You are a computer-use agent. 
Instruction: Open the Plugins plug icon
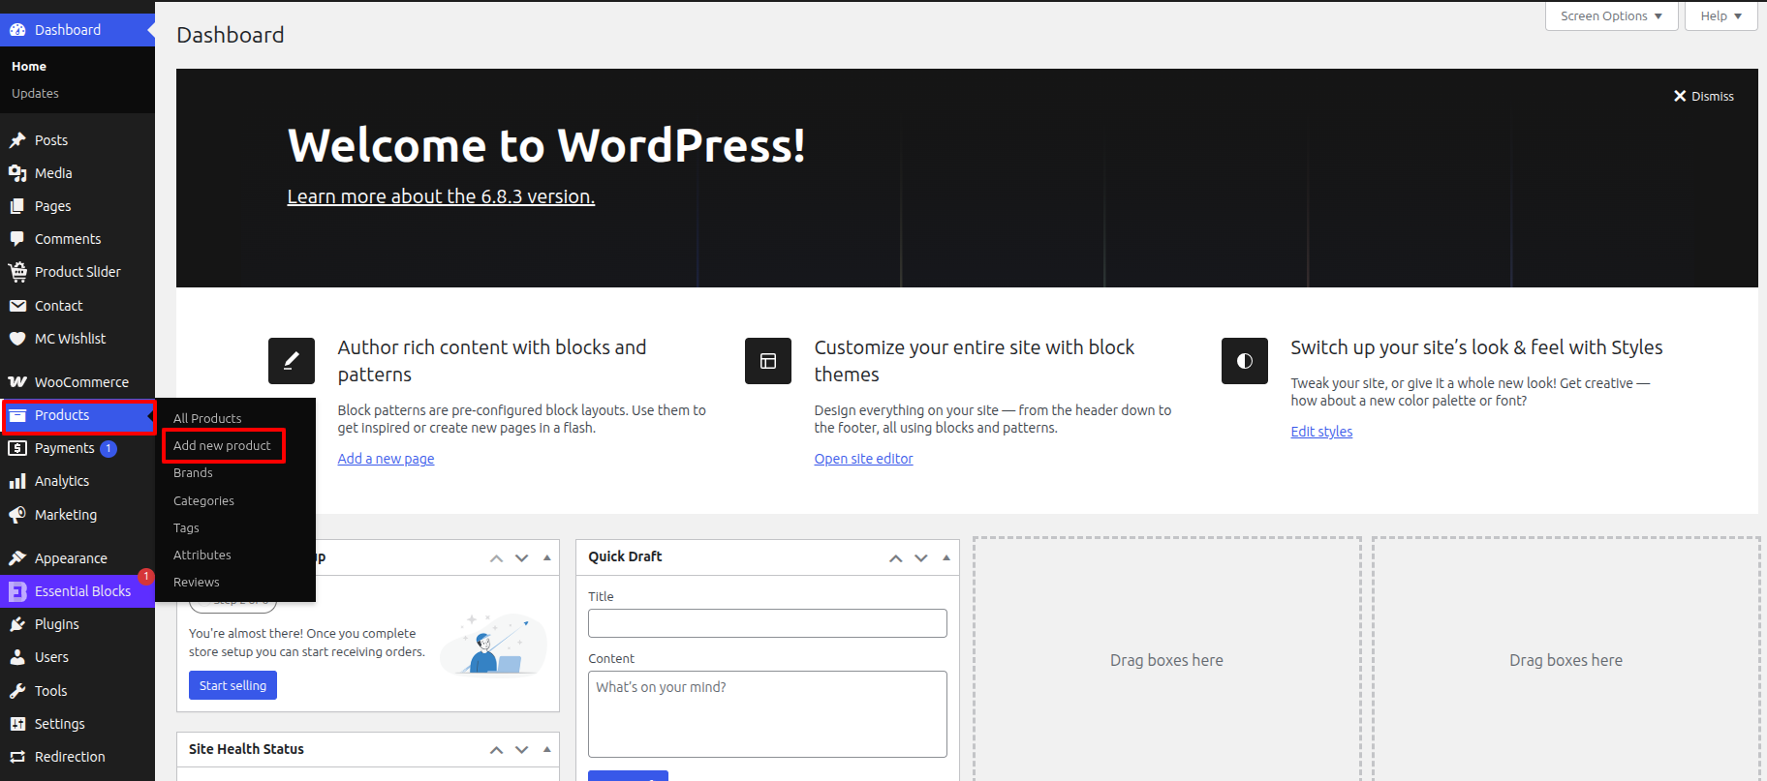(x=17, y=624)
